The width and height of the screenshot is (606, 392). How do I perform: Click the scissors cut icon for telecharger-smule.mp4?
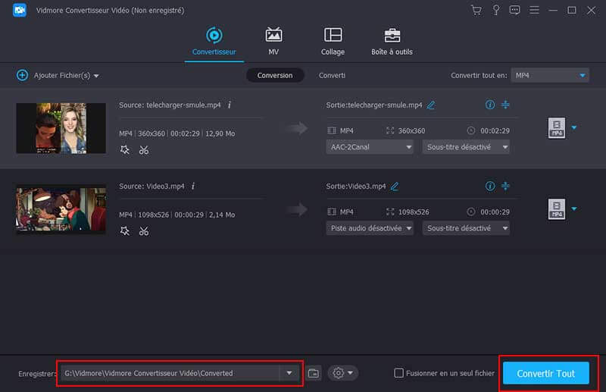tap(144, 150)
